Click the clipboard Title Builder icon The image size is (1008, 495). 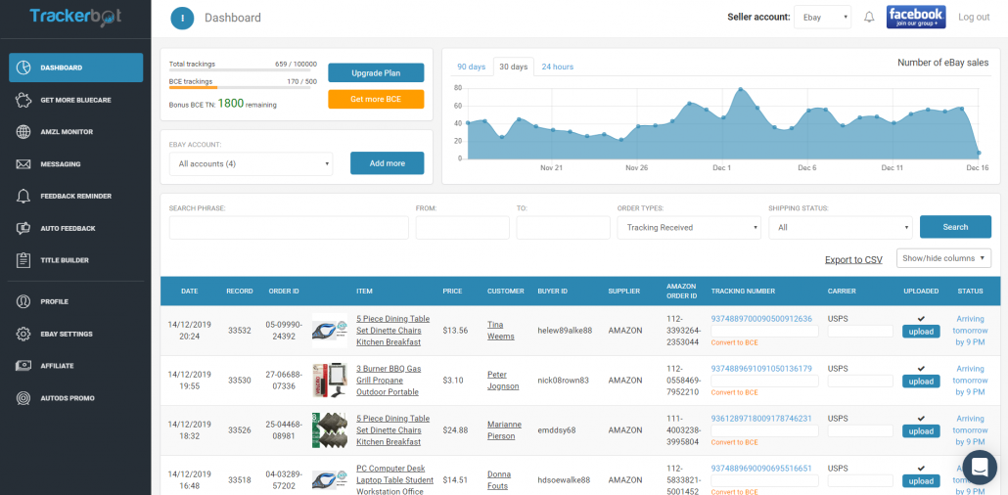click(x=23, y=260)
